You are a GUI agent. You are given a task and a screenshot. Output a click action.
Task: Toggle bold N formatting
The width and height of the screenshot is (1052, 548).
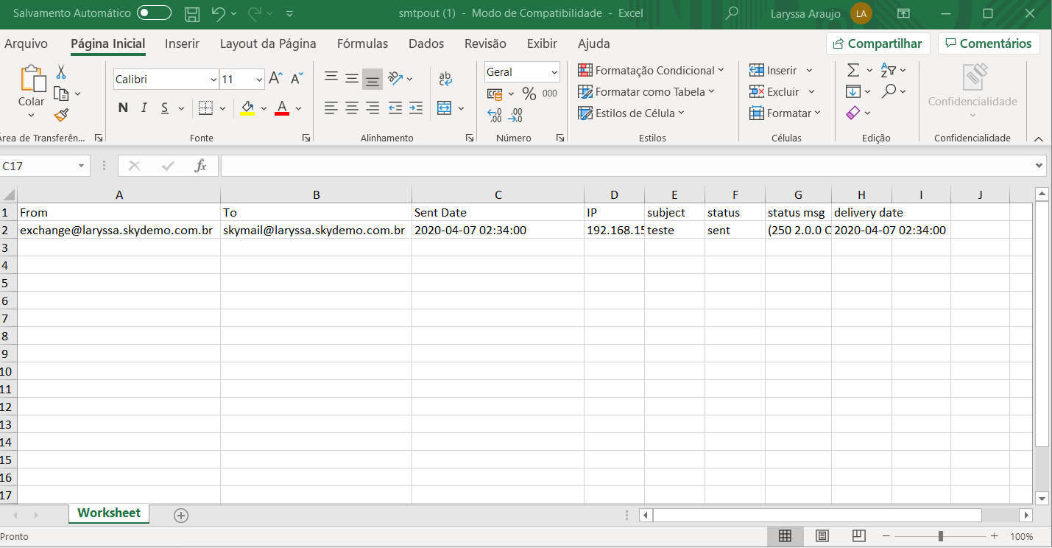(x=123, y=108)
